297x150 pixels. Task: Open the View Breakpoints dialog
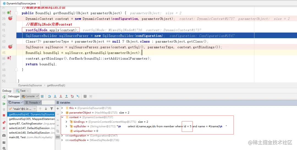tap(4, 122)
